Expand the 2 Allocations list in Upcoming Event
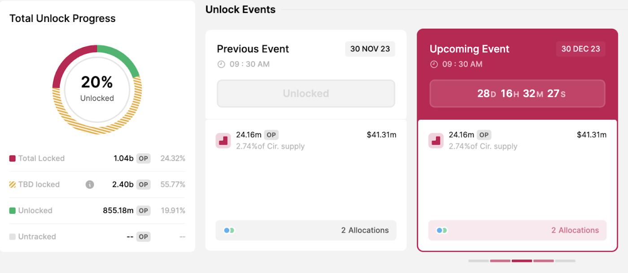Image resolution: width=628 pixels, height=273 pixels. [575, 230]
